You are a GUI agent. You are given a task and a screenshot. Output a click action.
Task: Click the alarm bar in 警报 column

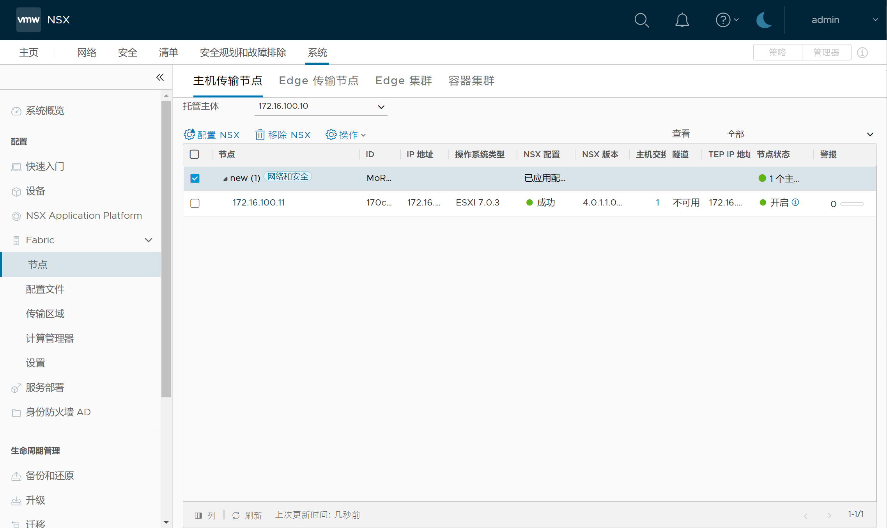852,204
